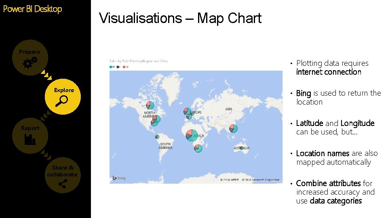
Task: Select the pie bubble over Asia
Action: click(x=233, y=128)
